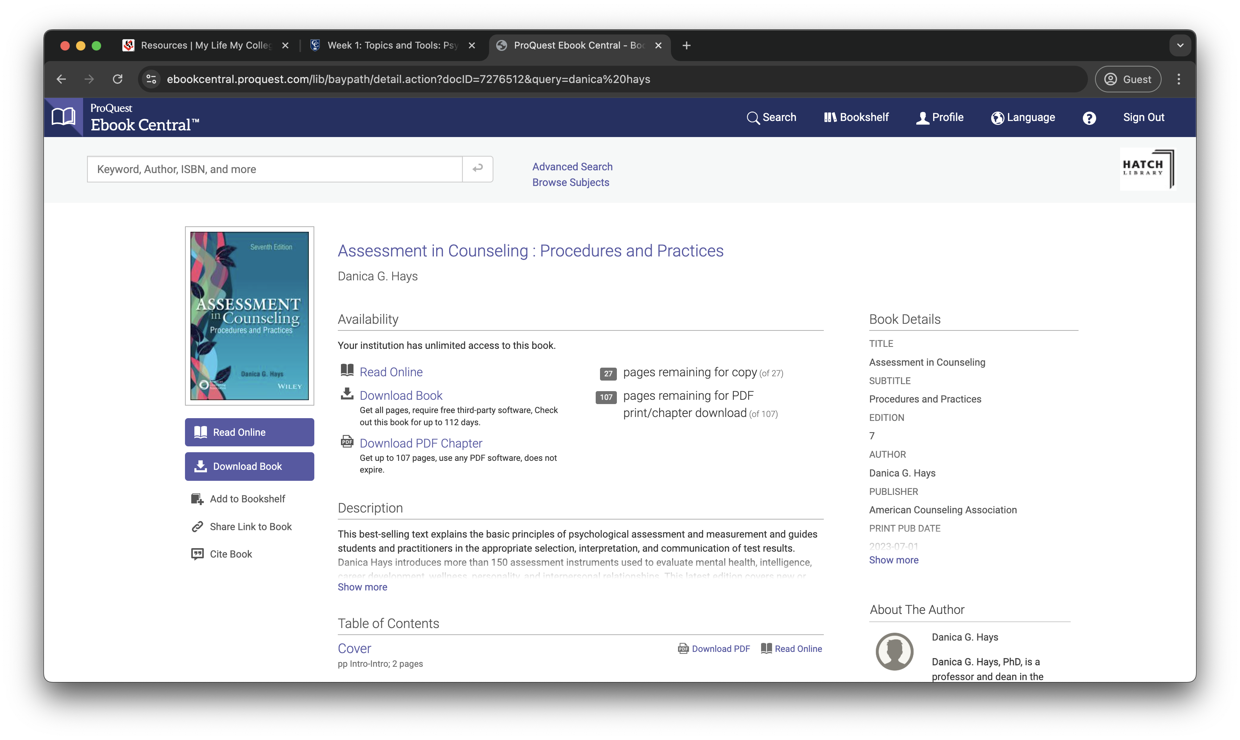
Task: Open the site information icon in address bar
Action: (151, 79)
